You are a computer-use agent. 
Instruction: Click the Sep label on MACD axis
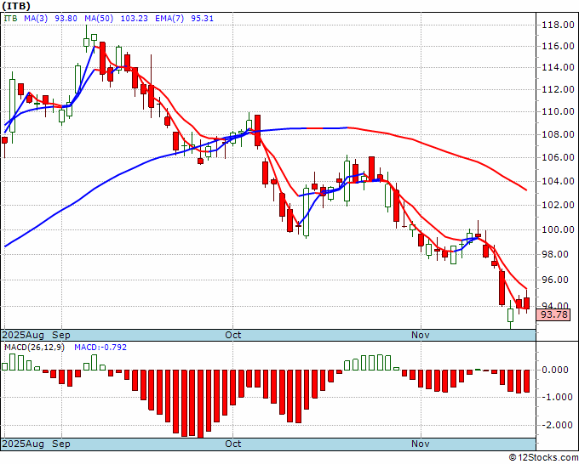click(x=61, y=444)
